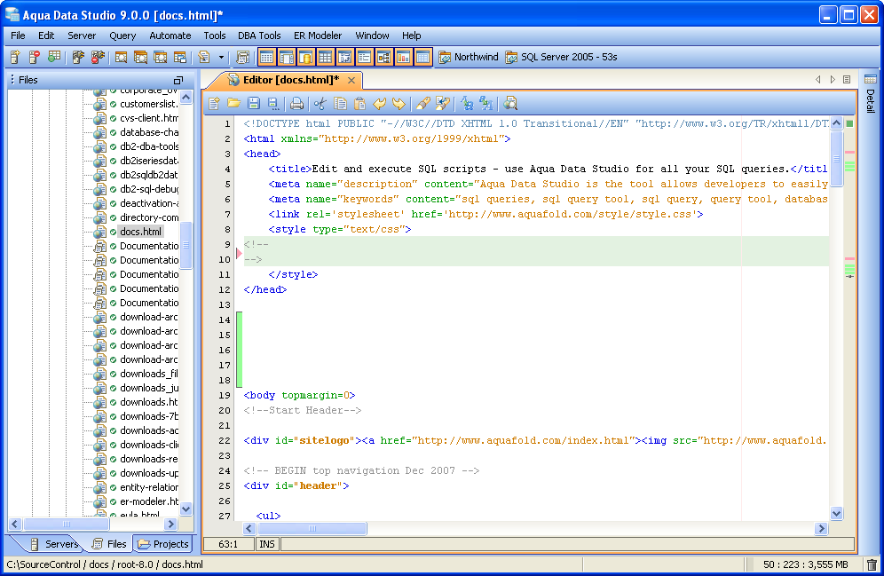Screen dimensions: 884x576
Task: Click the Print icon in editor toolbar
Action: point(297,104)
